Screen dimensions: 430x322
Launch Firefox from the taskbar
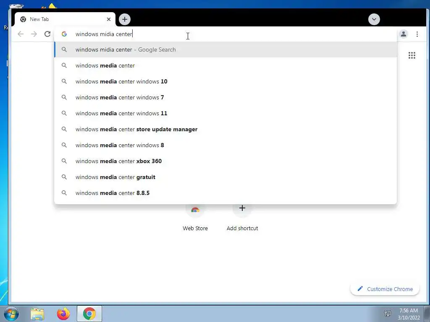point(63,314)
